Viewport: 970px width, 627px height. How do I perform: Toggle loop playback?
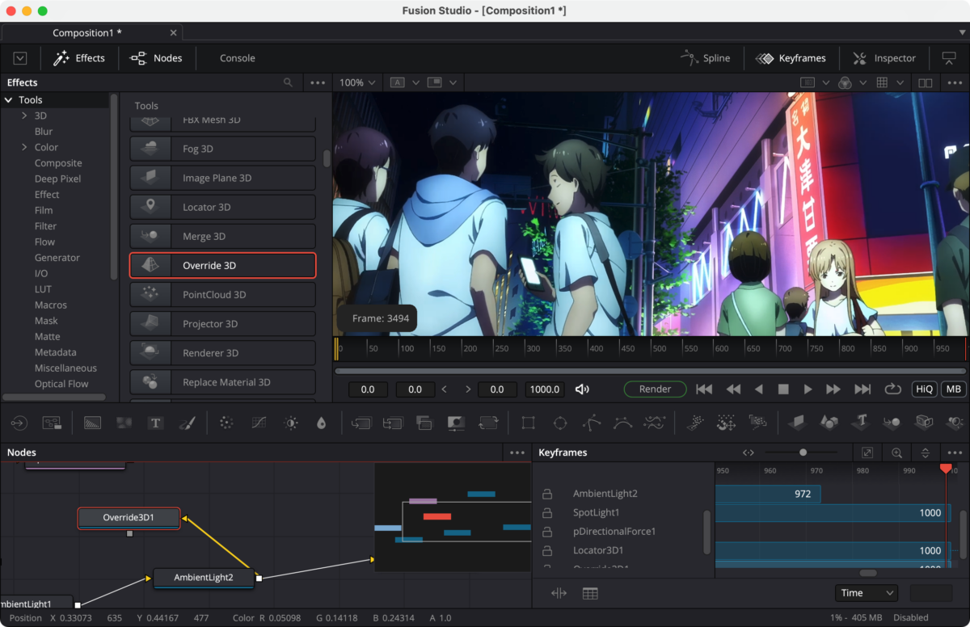[x=892, y=389]
